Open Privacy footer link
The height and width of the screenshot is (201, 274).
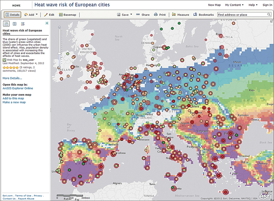(38, 196)
